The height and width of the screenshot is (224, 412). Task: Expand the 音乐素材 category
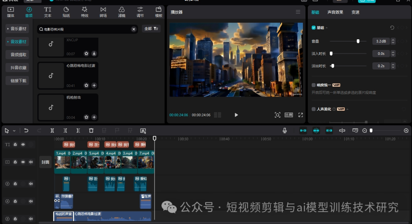18,29
